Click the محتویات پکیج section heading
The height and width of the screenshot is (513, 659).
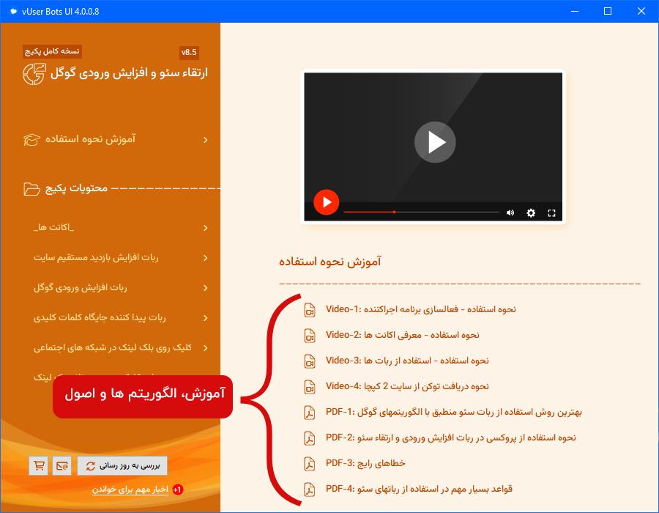coord(76,188)
